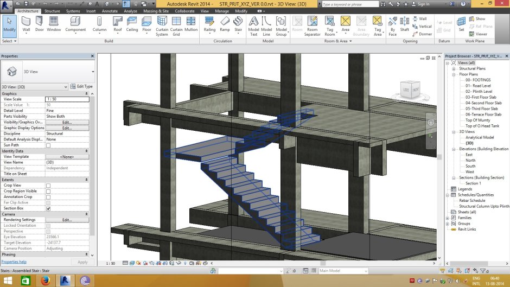Toggle the Section Box checkbox
510x287 pixels.
tap(48, 208)
